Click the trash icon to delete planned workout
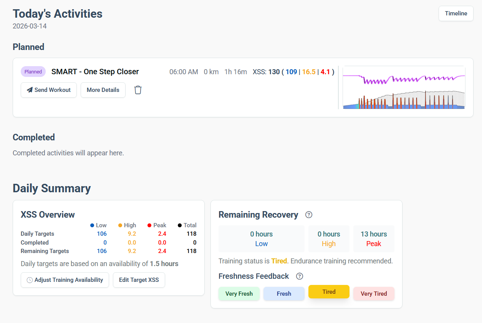Image resolution: width=482 pixels, height=323 pixels. coord(138,90)
